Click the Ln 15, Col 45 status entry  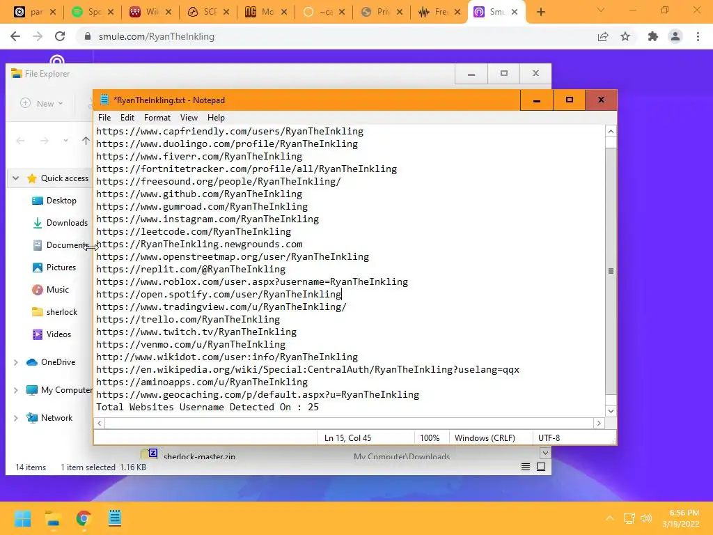click(x=347, y=437)
